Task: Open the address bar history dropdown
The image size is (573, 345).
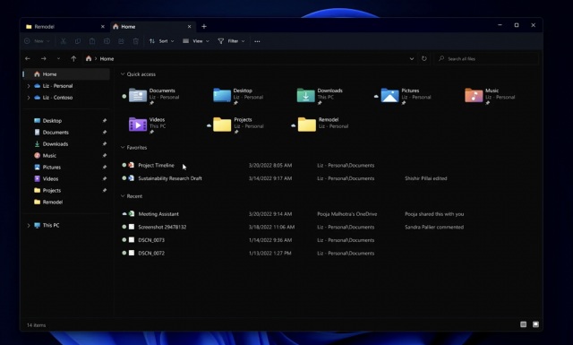Action: click(412, 58)
